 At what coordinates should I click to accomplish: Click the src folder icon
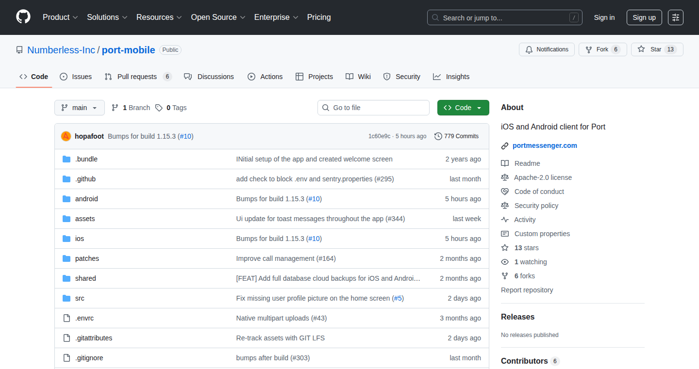point(67,298)
